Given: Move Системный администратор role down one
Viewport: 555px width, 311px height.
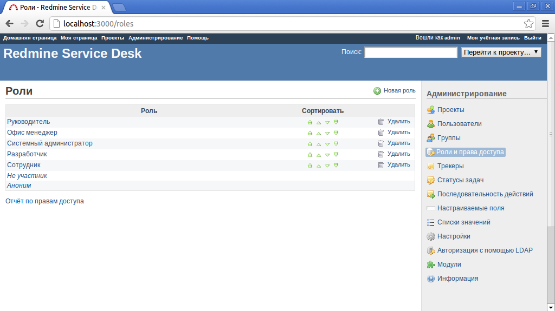Looking at the screenshot, I should coord(327,144).
